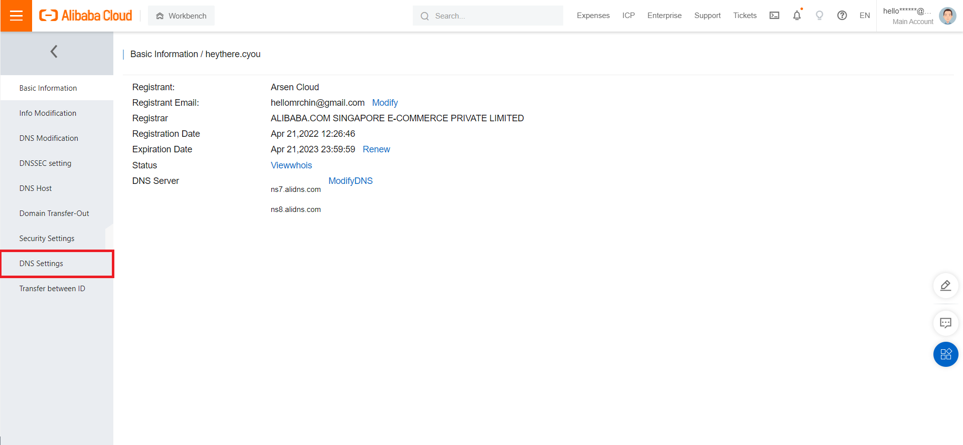Click hellomrchin@gmail.com email text
This screenshot has height=445, width=963.
click(317, 103)
